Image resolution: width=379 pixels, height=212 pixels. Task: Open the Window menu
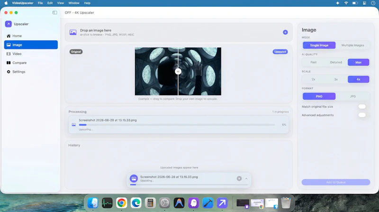pos(74,3)
